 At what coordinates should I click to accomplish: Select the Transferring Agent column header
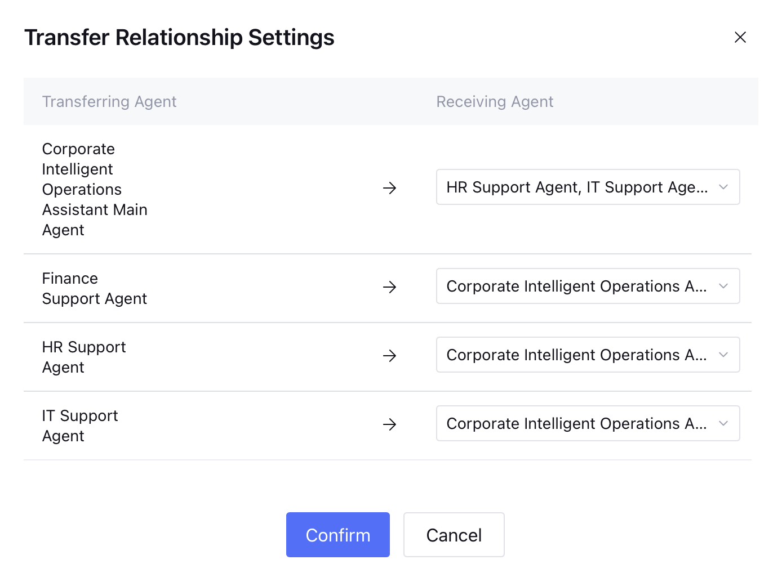click(x=109, y=101)
